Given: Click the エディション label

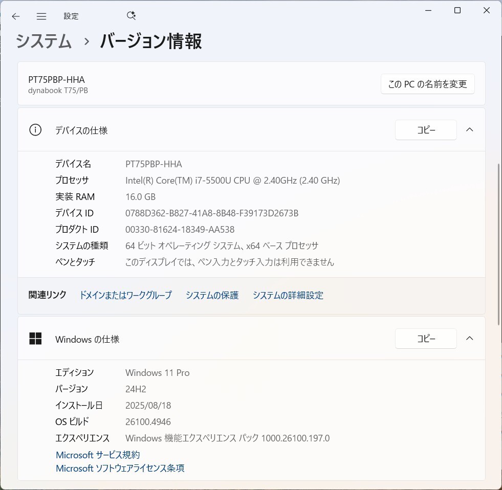Looking at the screenshot, I should pos(74,372).
